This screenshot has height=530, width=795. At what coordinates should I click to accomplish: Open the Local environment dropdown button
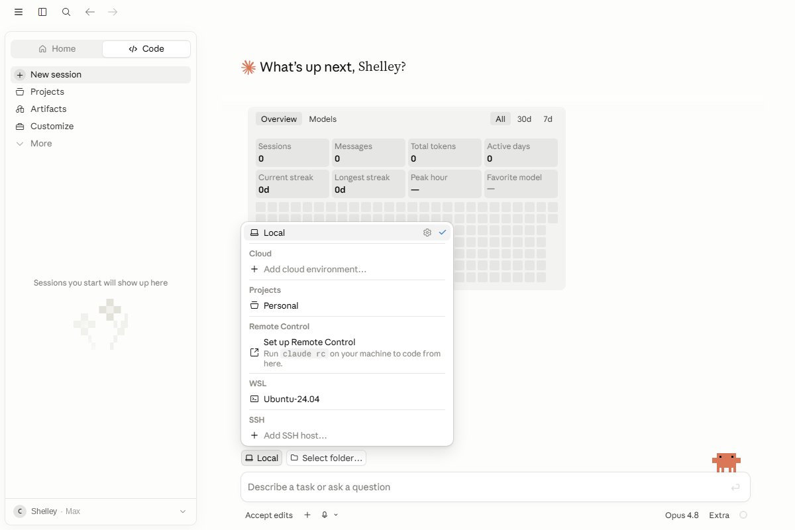pyautogui.click(x=262, y=458)
